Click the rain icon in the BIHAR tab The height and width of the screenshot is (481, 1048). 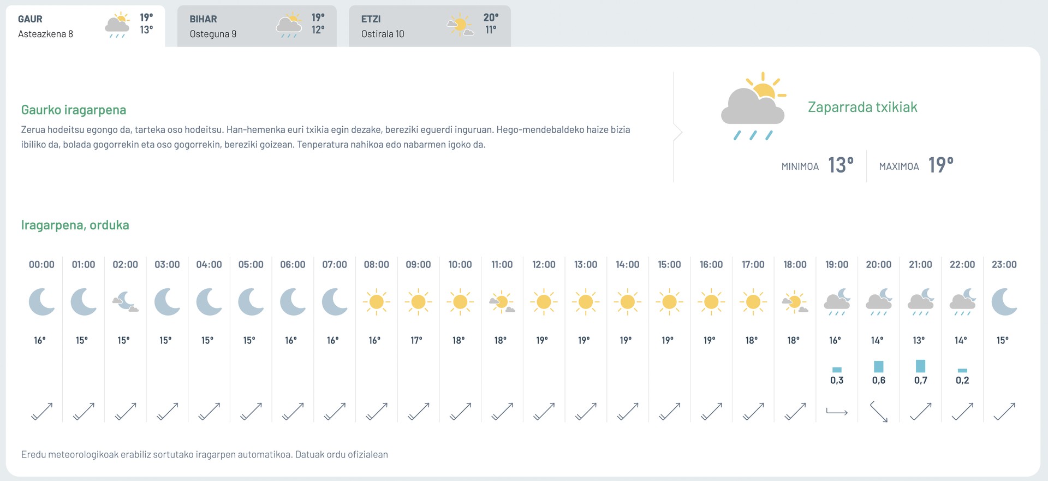point(289,25)
